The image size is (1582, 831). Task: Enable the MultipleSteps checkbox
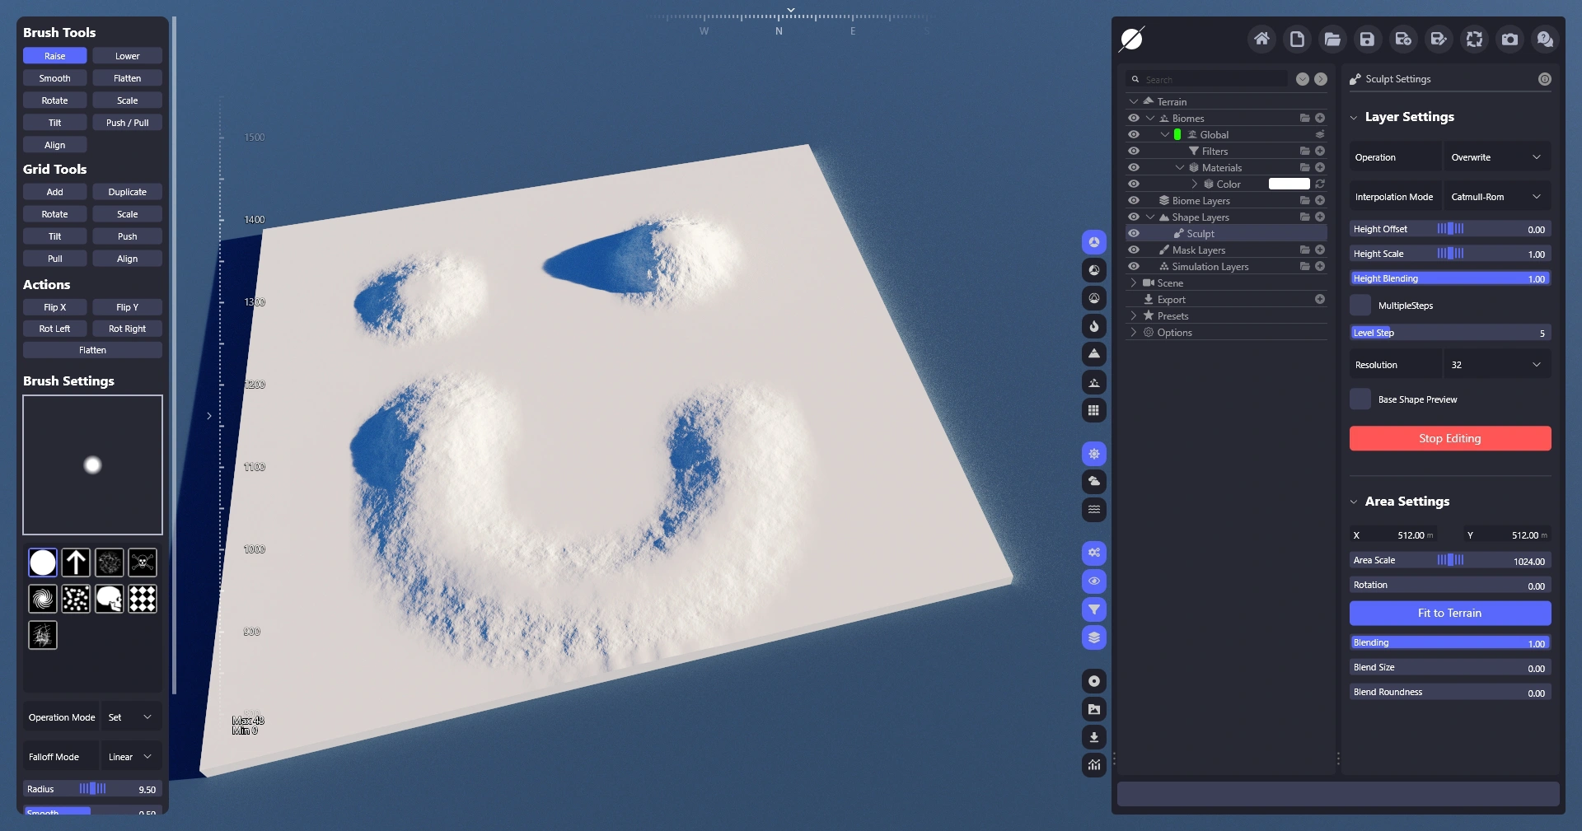click(1360, 306)
